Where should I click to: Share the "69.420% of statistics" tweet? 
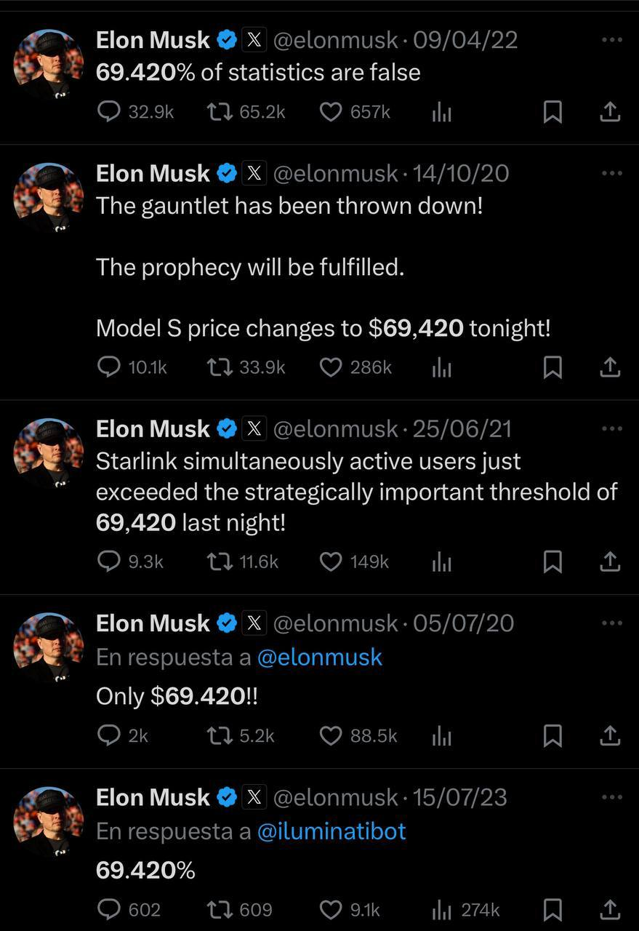pos(609,112)
